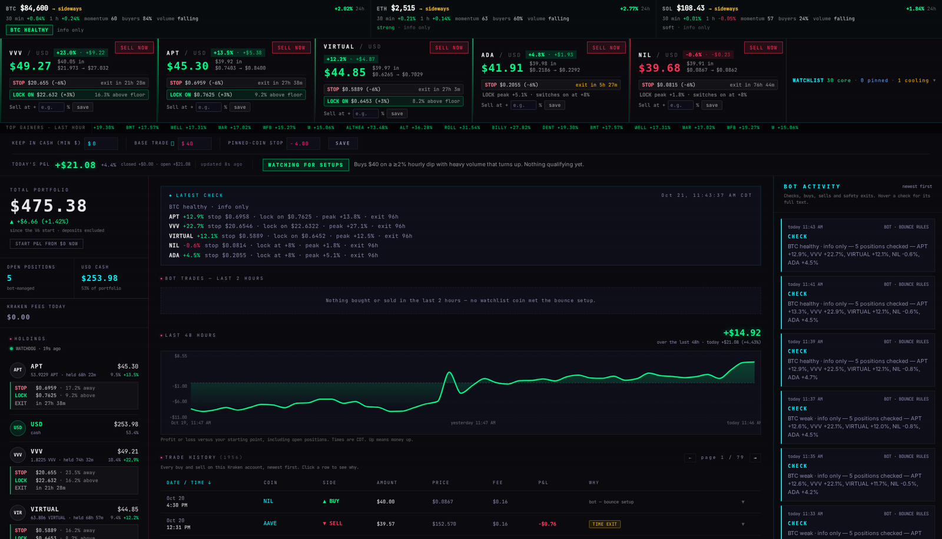Click Start P&L From $0 Now button
Viewport: 942px width, 539px height.
pos(47,243)
